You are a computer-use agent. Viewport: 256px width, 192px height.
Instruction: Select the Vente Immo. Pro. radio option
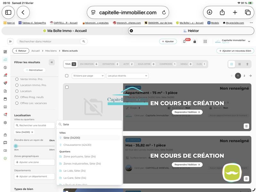coord(17,79)
